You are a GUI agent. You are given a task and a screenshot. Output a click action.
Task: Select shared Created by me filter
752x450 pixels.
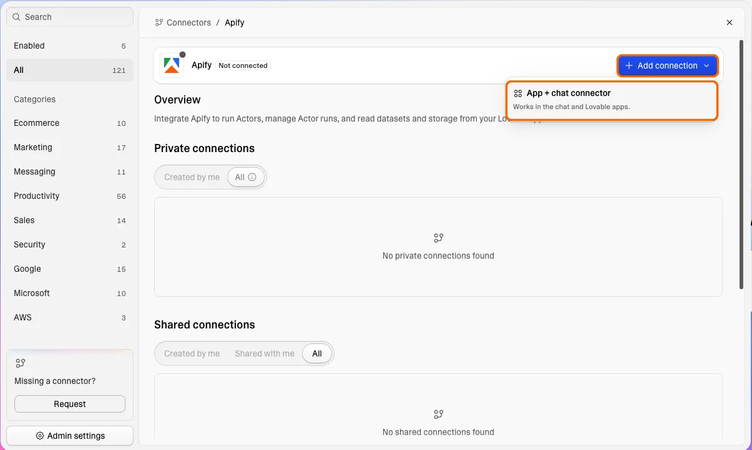pyautogui.click(x=192, y=353)
